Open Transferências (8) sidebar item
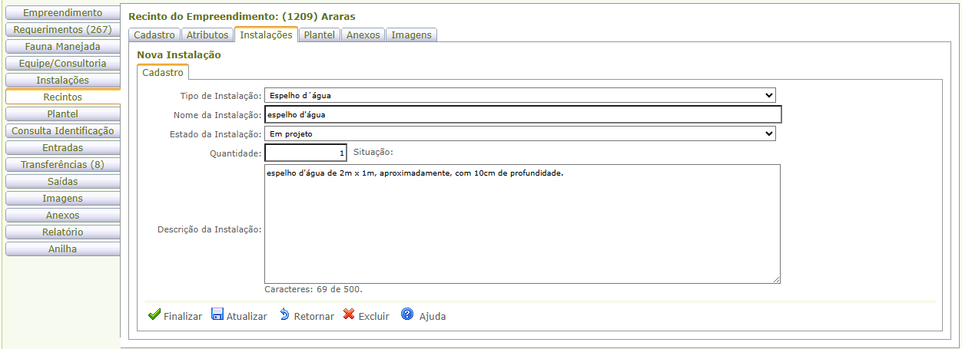The width and height of the screenshot is (962, 349). click(x=62, y=165)
